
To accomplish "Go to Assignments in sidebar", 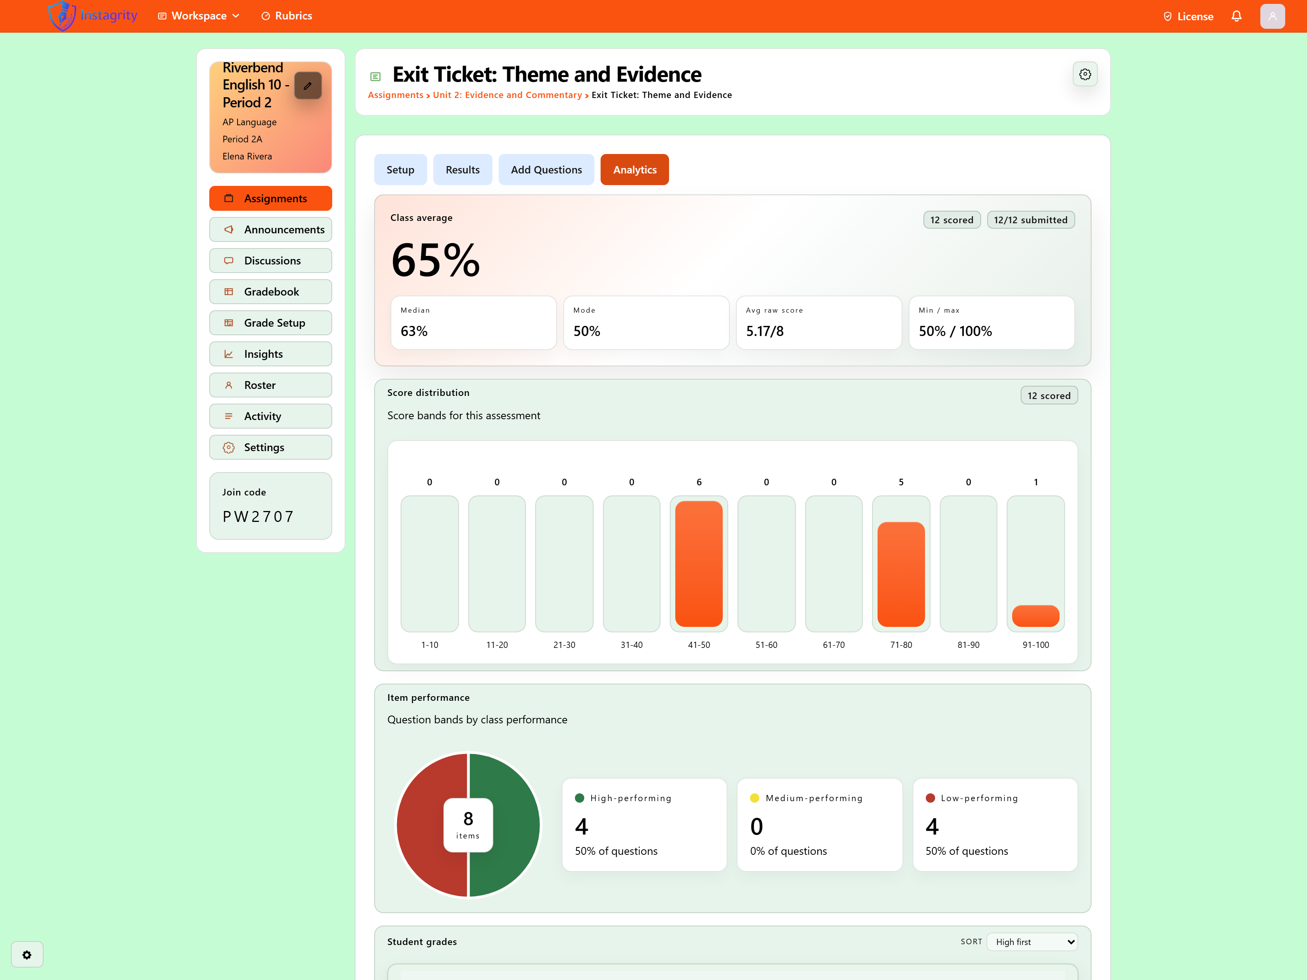I will pyautogui.click(x=271, y=198).
